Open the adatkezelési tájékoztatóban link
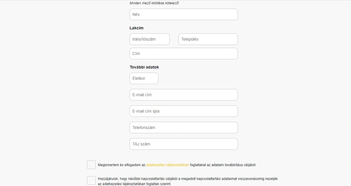The height and width of the screenshot is (186, 351). (167, 165)
